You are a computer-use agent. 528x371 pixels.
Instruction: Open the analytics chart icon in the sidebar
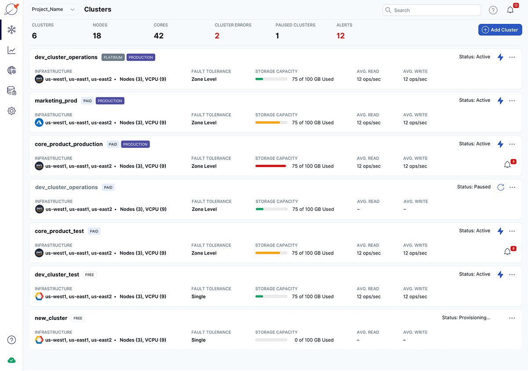(11, 50)
